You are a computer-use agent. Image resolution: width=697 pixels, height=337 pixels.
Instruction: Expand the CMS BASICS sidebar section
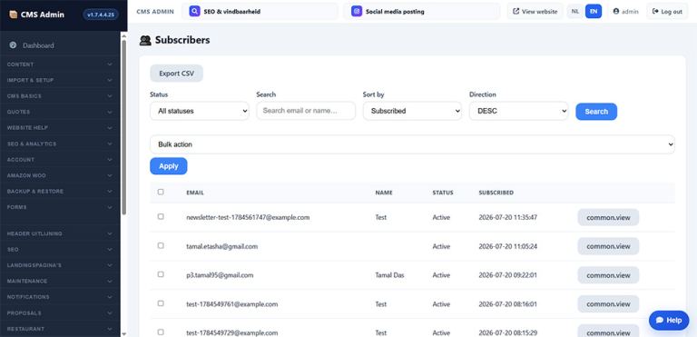(x=60, y=96)
